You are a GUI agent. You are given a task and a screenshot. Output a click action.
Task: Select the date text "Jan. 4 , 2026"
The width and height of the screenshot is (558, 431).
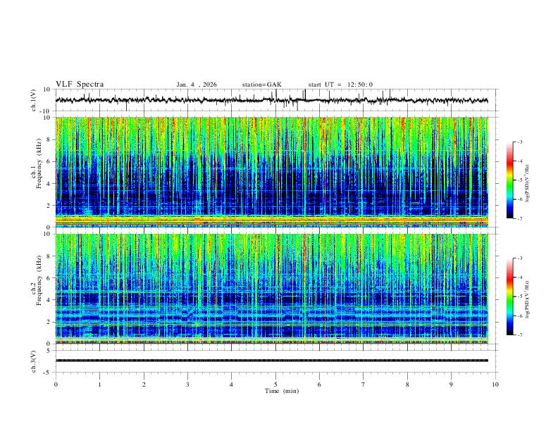(197, 85)
